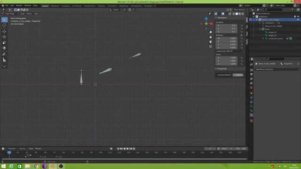
Task: Open the Windows Start menu
Action: pyautogui.click(x=3, y=166)
